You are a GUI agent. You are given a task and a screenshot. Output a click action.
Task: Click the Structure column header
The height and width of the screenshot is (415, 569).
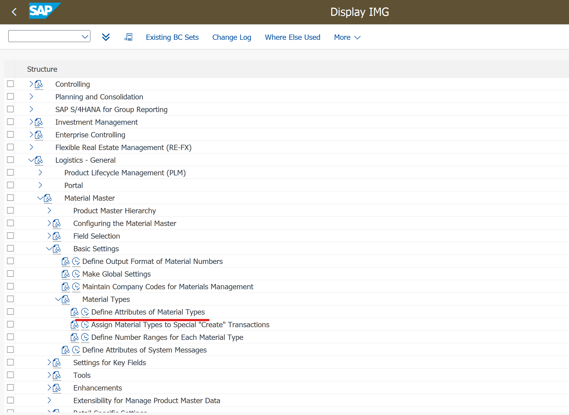pyautogui.click(x=42, y=69)
